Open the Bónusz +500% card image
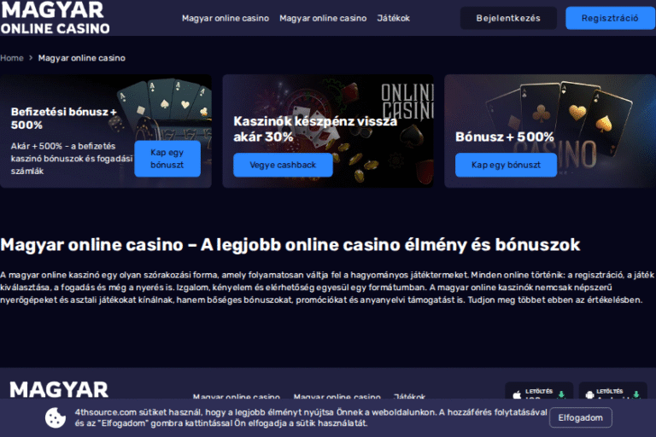The height and width of the screenshot is (437, 656). 550,131
